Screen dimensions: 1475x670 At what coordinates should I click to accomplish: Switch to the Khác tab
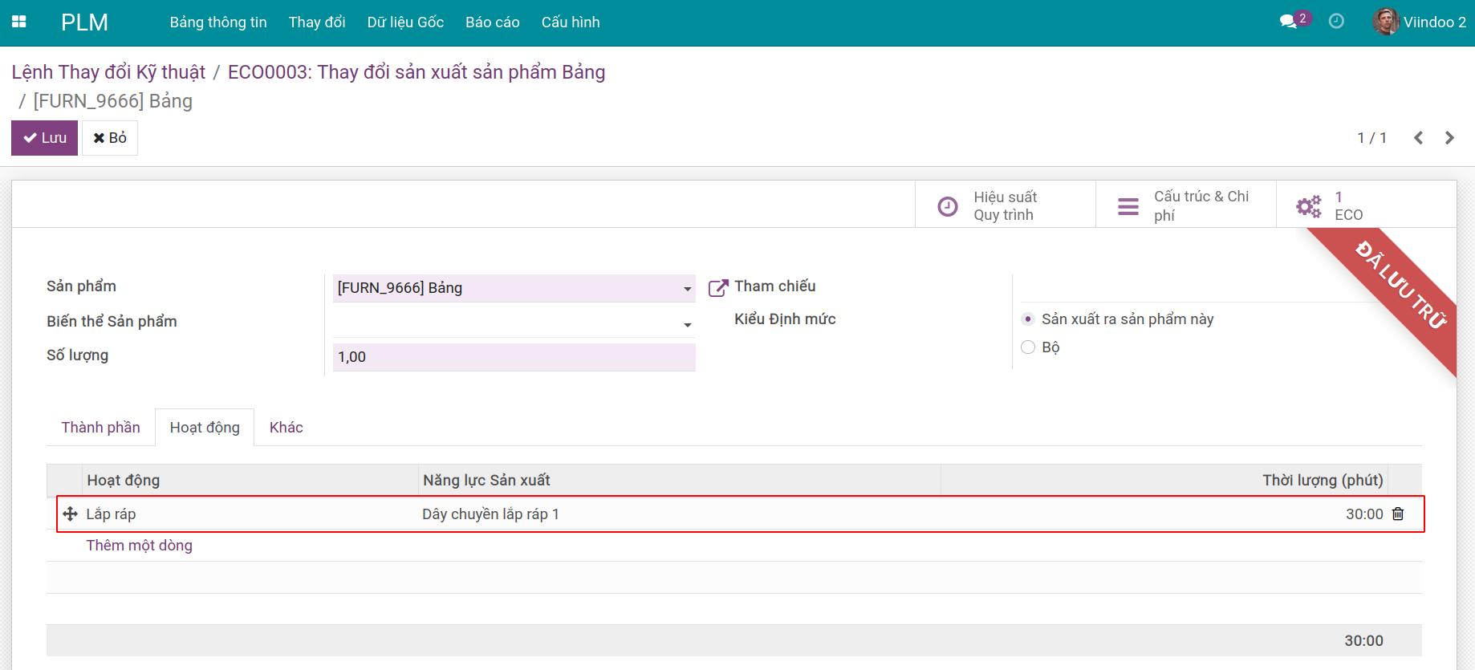click(x=286, y=428)
